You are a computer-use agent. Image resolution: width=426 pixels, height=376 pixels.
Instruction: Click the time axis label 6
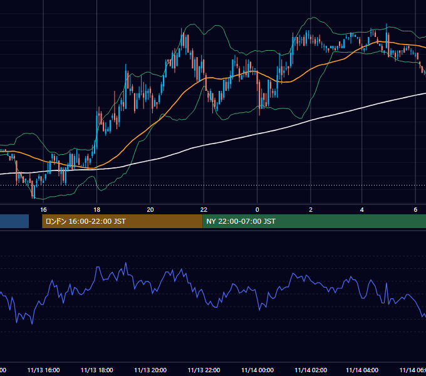tap(415, 210)
